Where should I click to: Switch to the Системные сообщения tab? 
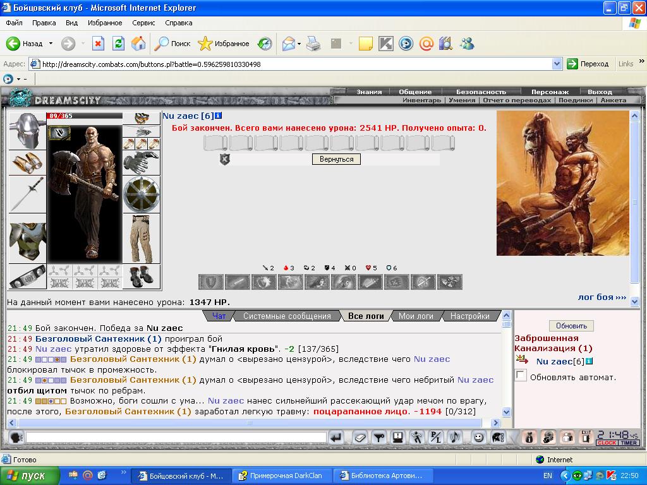287,316
